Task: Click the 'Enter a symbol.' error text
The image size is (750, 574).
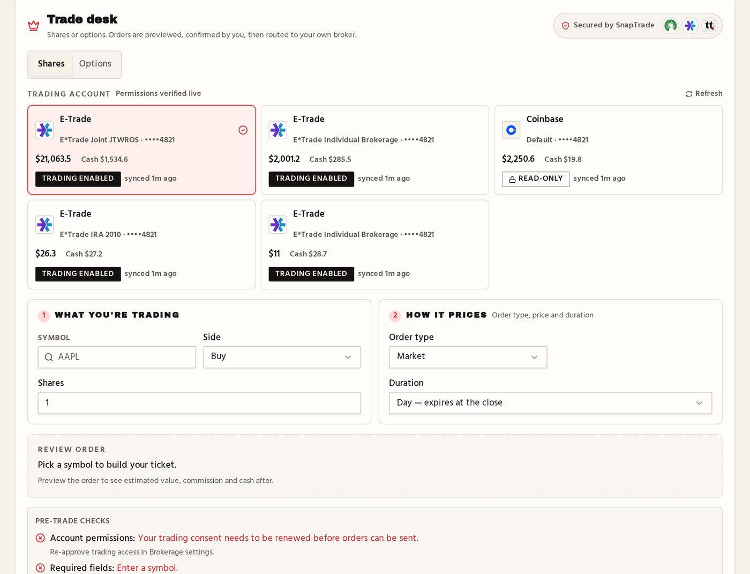Action: [147, 568]
